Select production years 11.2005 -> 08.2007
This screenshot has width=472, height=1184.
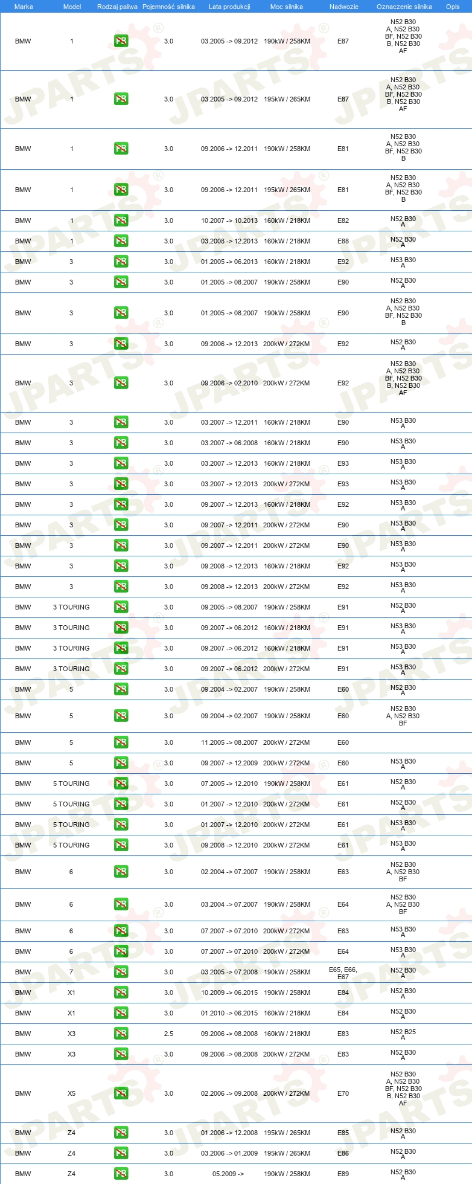[x=229, y=742]
